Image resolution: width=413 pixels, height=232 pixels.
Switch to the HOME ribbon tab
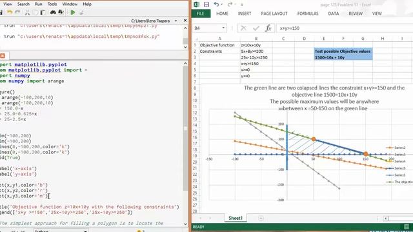pyautogui.click(x=222, y=14)
